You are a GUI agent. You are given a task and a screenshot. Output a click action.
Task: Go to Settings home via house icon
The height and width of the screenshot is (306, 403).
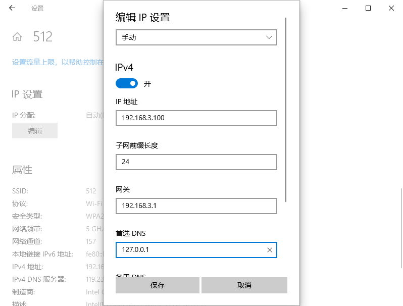pos(17,37)
